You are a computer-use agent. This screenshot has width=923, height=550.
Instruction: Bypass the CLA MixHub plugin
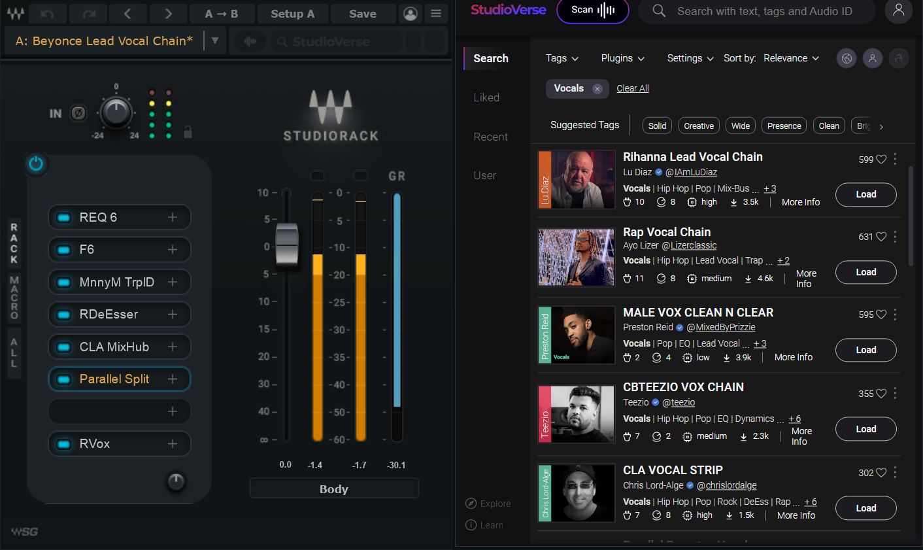pos(64,347)
